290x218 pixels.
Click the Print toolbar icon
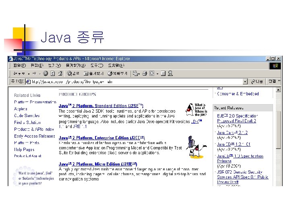pos(145,73)
